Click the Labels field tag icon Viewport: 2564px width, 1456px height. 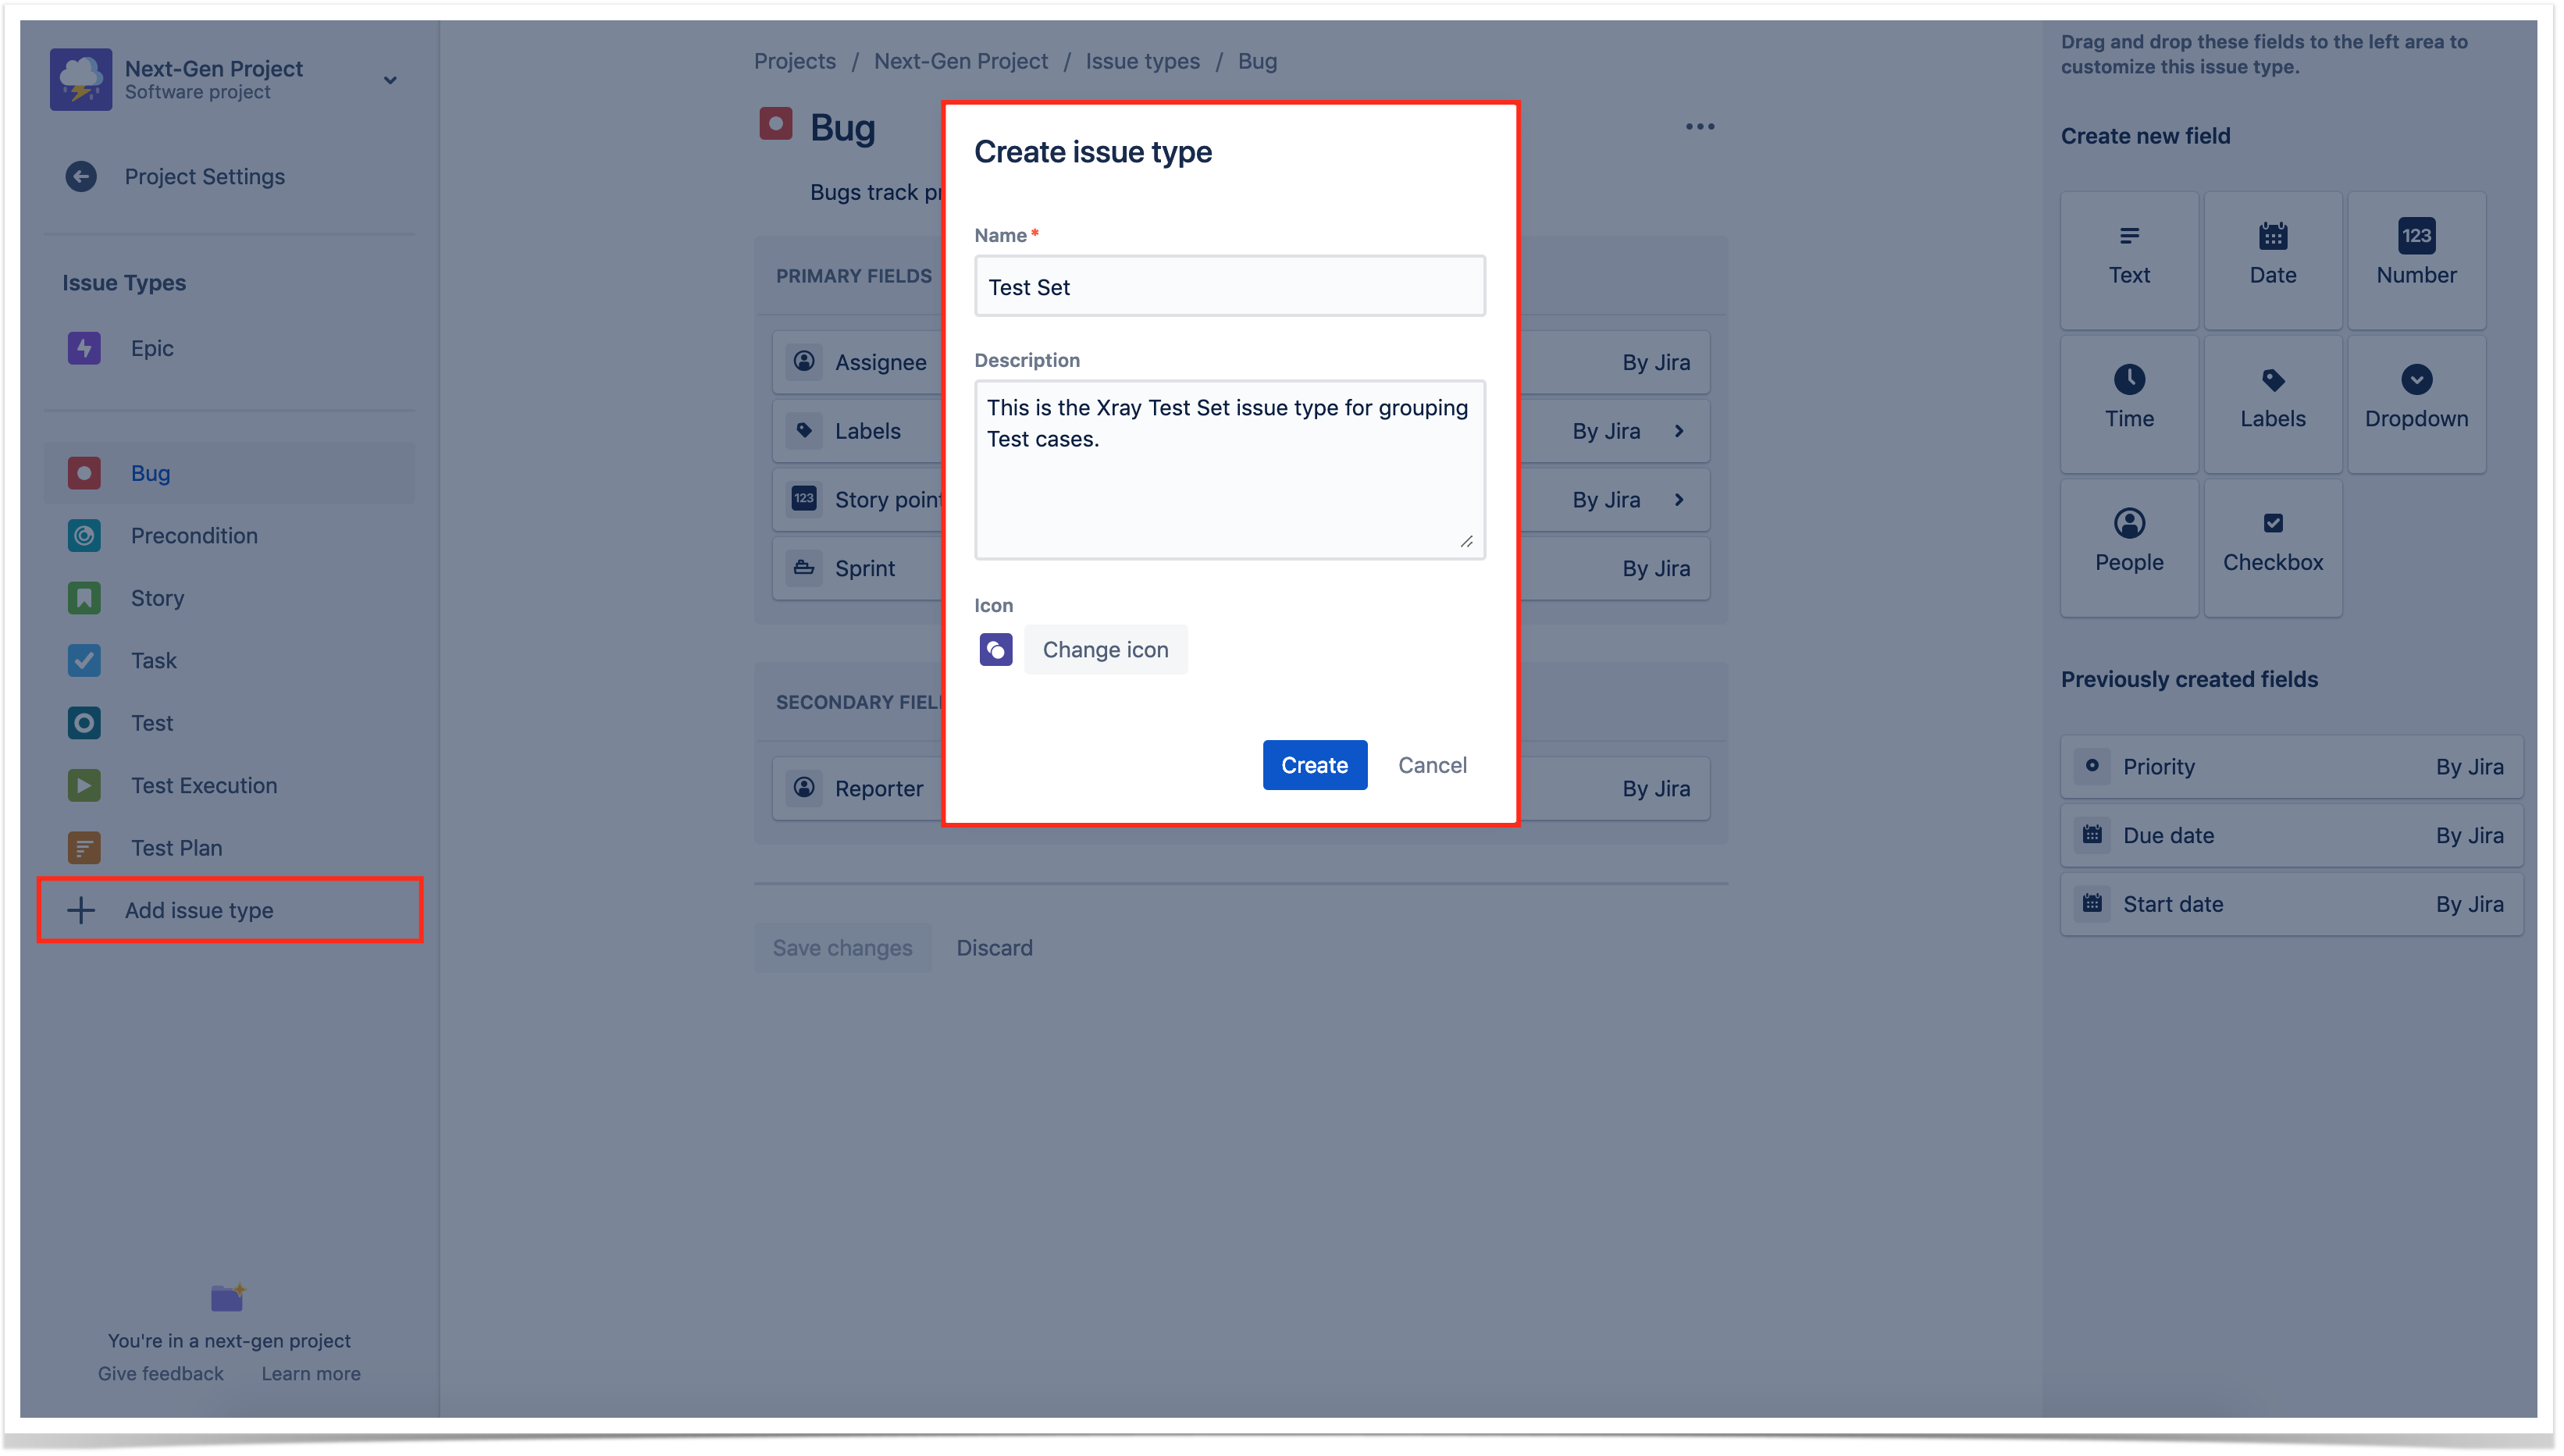pos(804,431)
